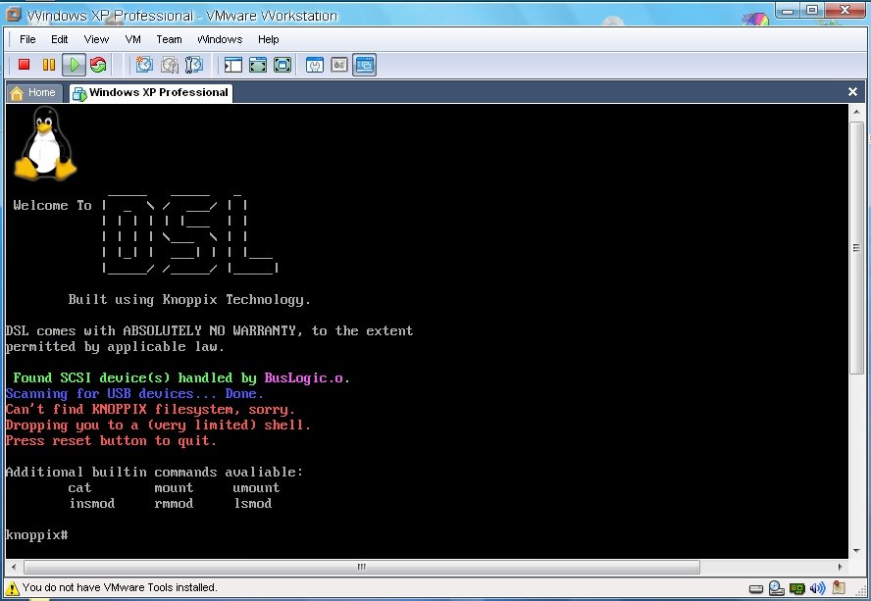
Task: Open the Team menu
Action: tap(169, 39)
